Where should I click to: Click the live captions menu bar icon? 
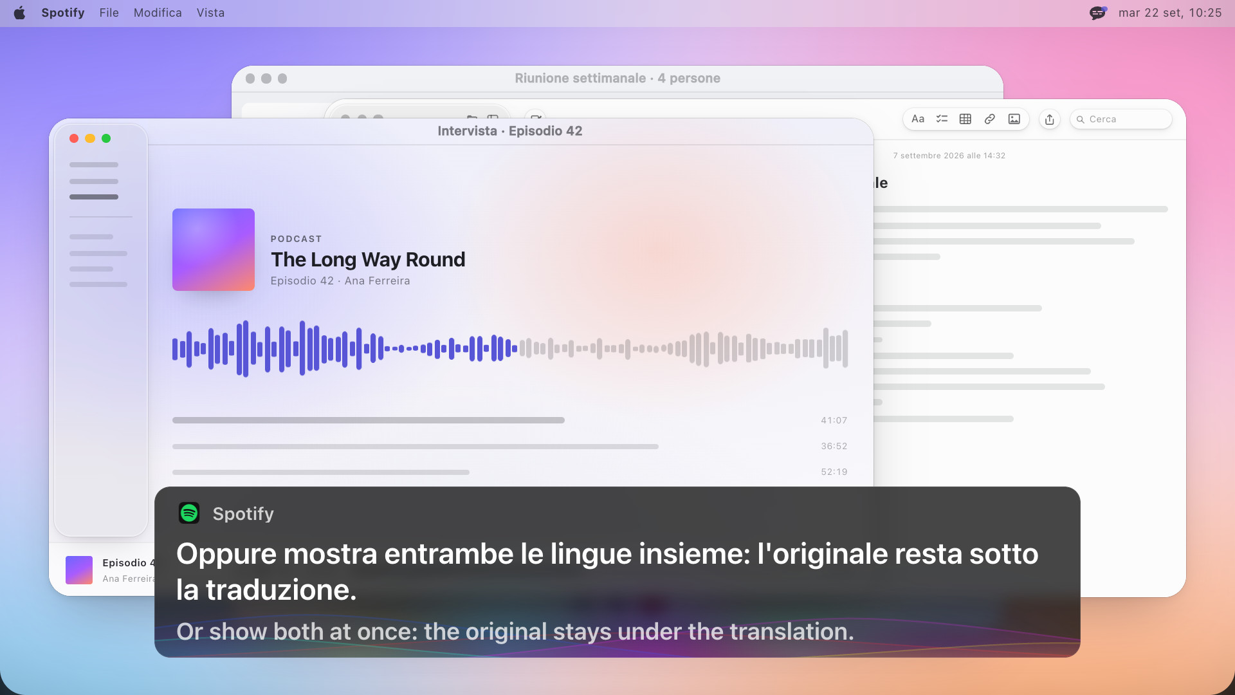(x=1098, y=13)
